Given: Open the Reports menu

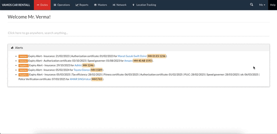Looking at the screenshot, I should (82, 5).
